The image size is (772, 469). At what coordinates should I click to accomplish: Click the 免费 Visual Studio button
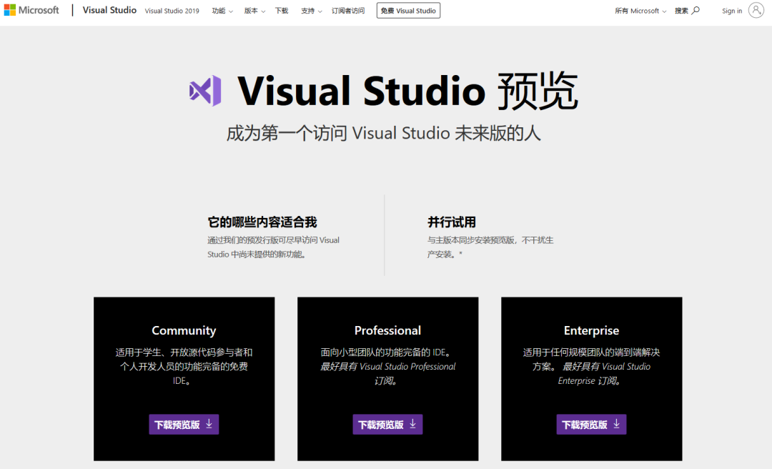coord(408,10)
